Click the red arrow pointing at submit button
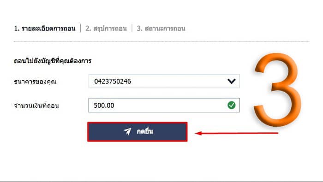323x182 pixels. coord(236,133)
